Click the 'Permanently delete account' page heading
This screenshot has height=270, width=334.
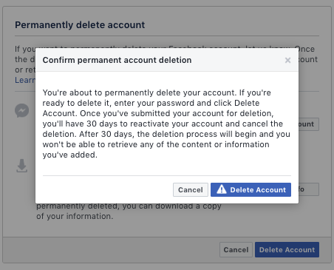pyautogui.click(x=80, y=25)
